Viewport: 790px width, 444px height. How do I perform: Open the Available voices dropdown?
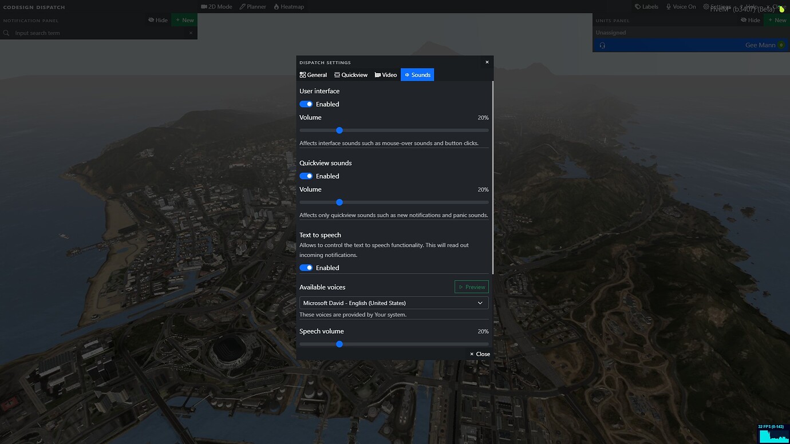[393, 303]
